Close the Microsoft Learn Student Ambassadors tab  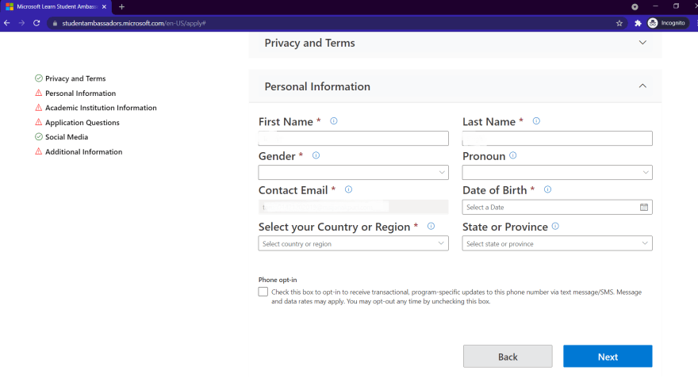pyautogui.click(x=104, y=6)
